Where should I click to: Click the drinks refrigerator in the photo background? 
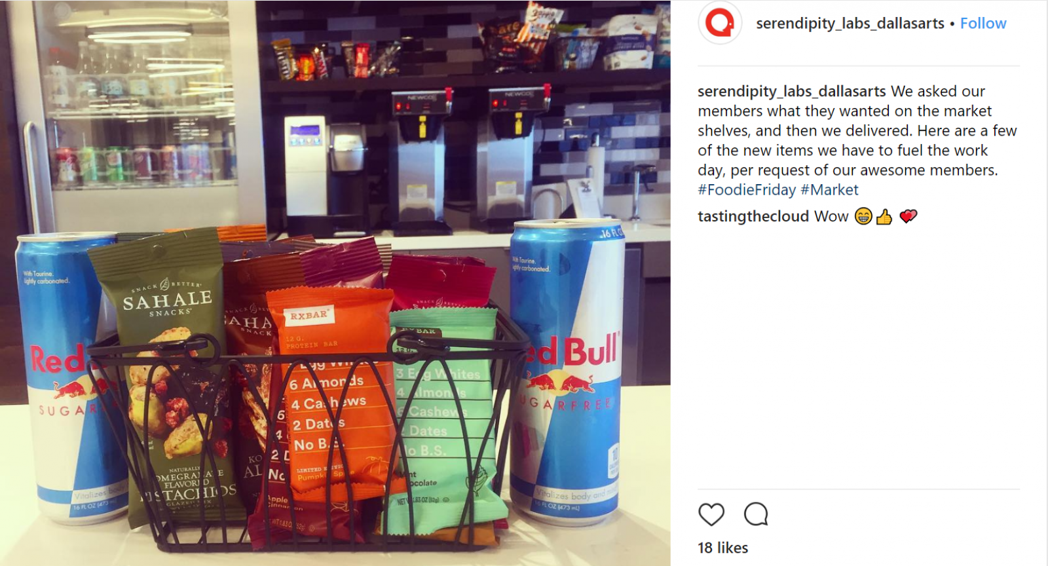pos(131,115)
